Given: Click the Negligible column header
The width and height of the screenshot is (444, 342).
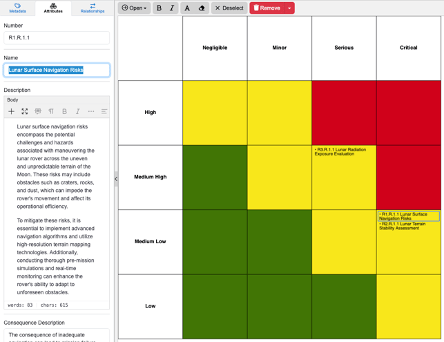Looking at the screenshot, I should tap(215, 48).
